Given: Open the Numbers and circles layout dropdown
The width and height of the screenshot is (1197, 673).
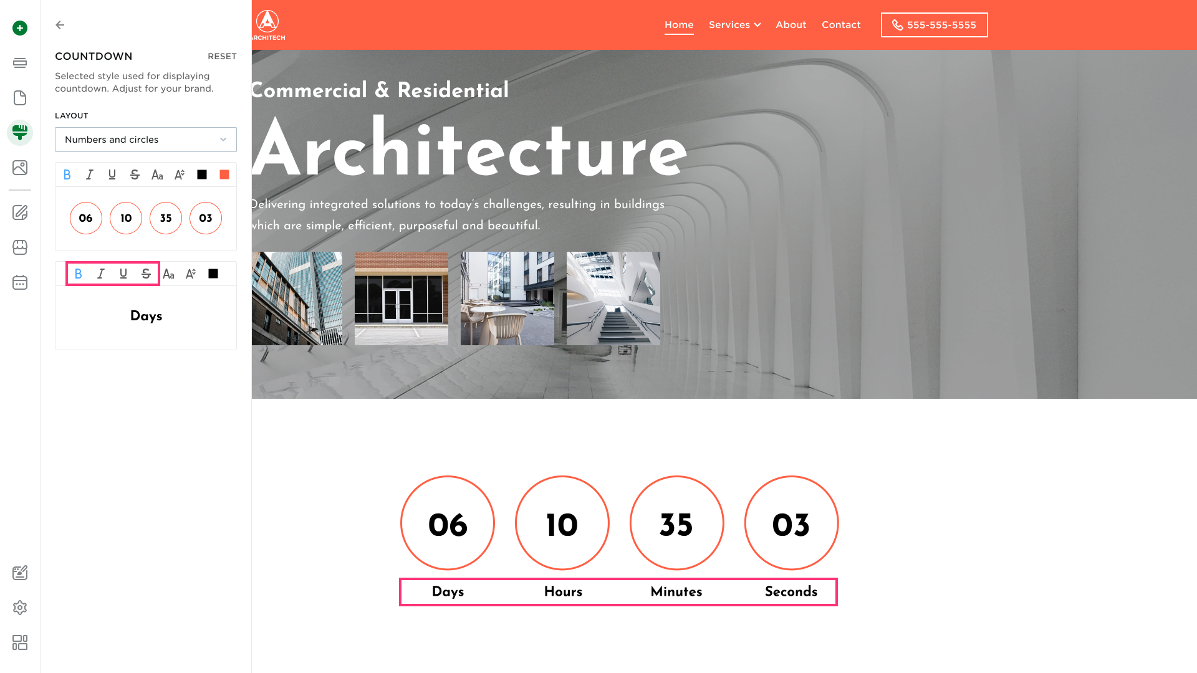Looking at the screenshot, I should tap(146, 140).
